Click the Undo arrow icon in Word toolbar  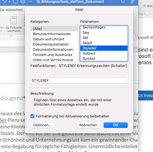click(4, 1)
